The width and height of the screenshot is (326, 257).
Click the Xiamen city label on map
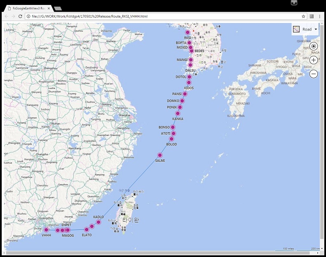[x=98, y=201]
